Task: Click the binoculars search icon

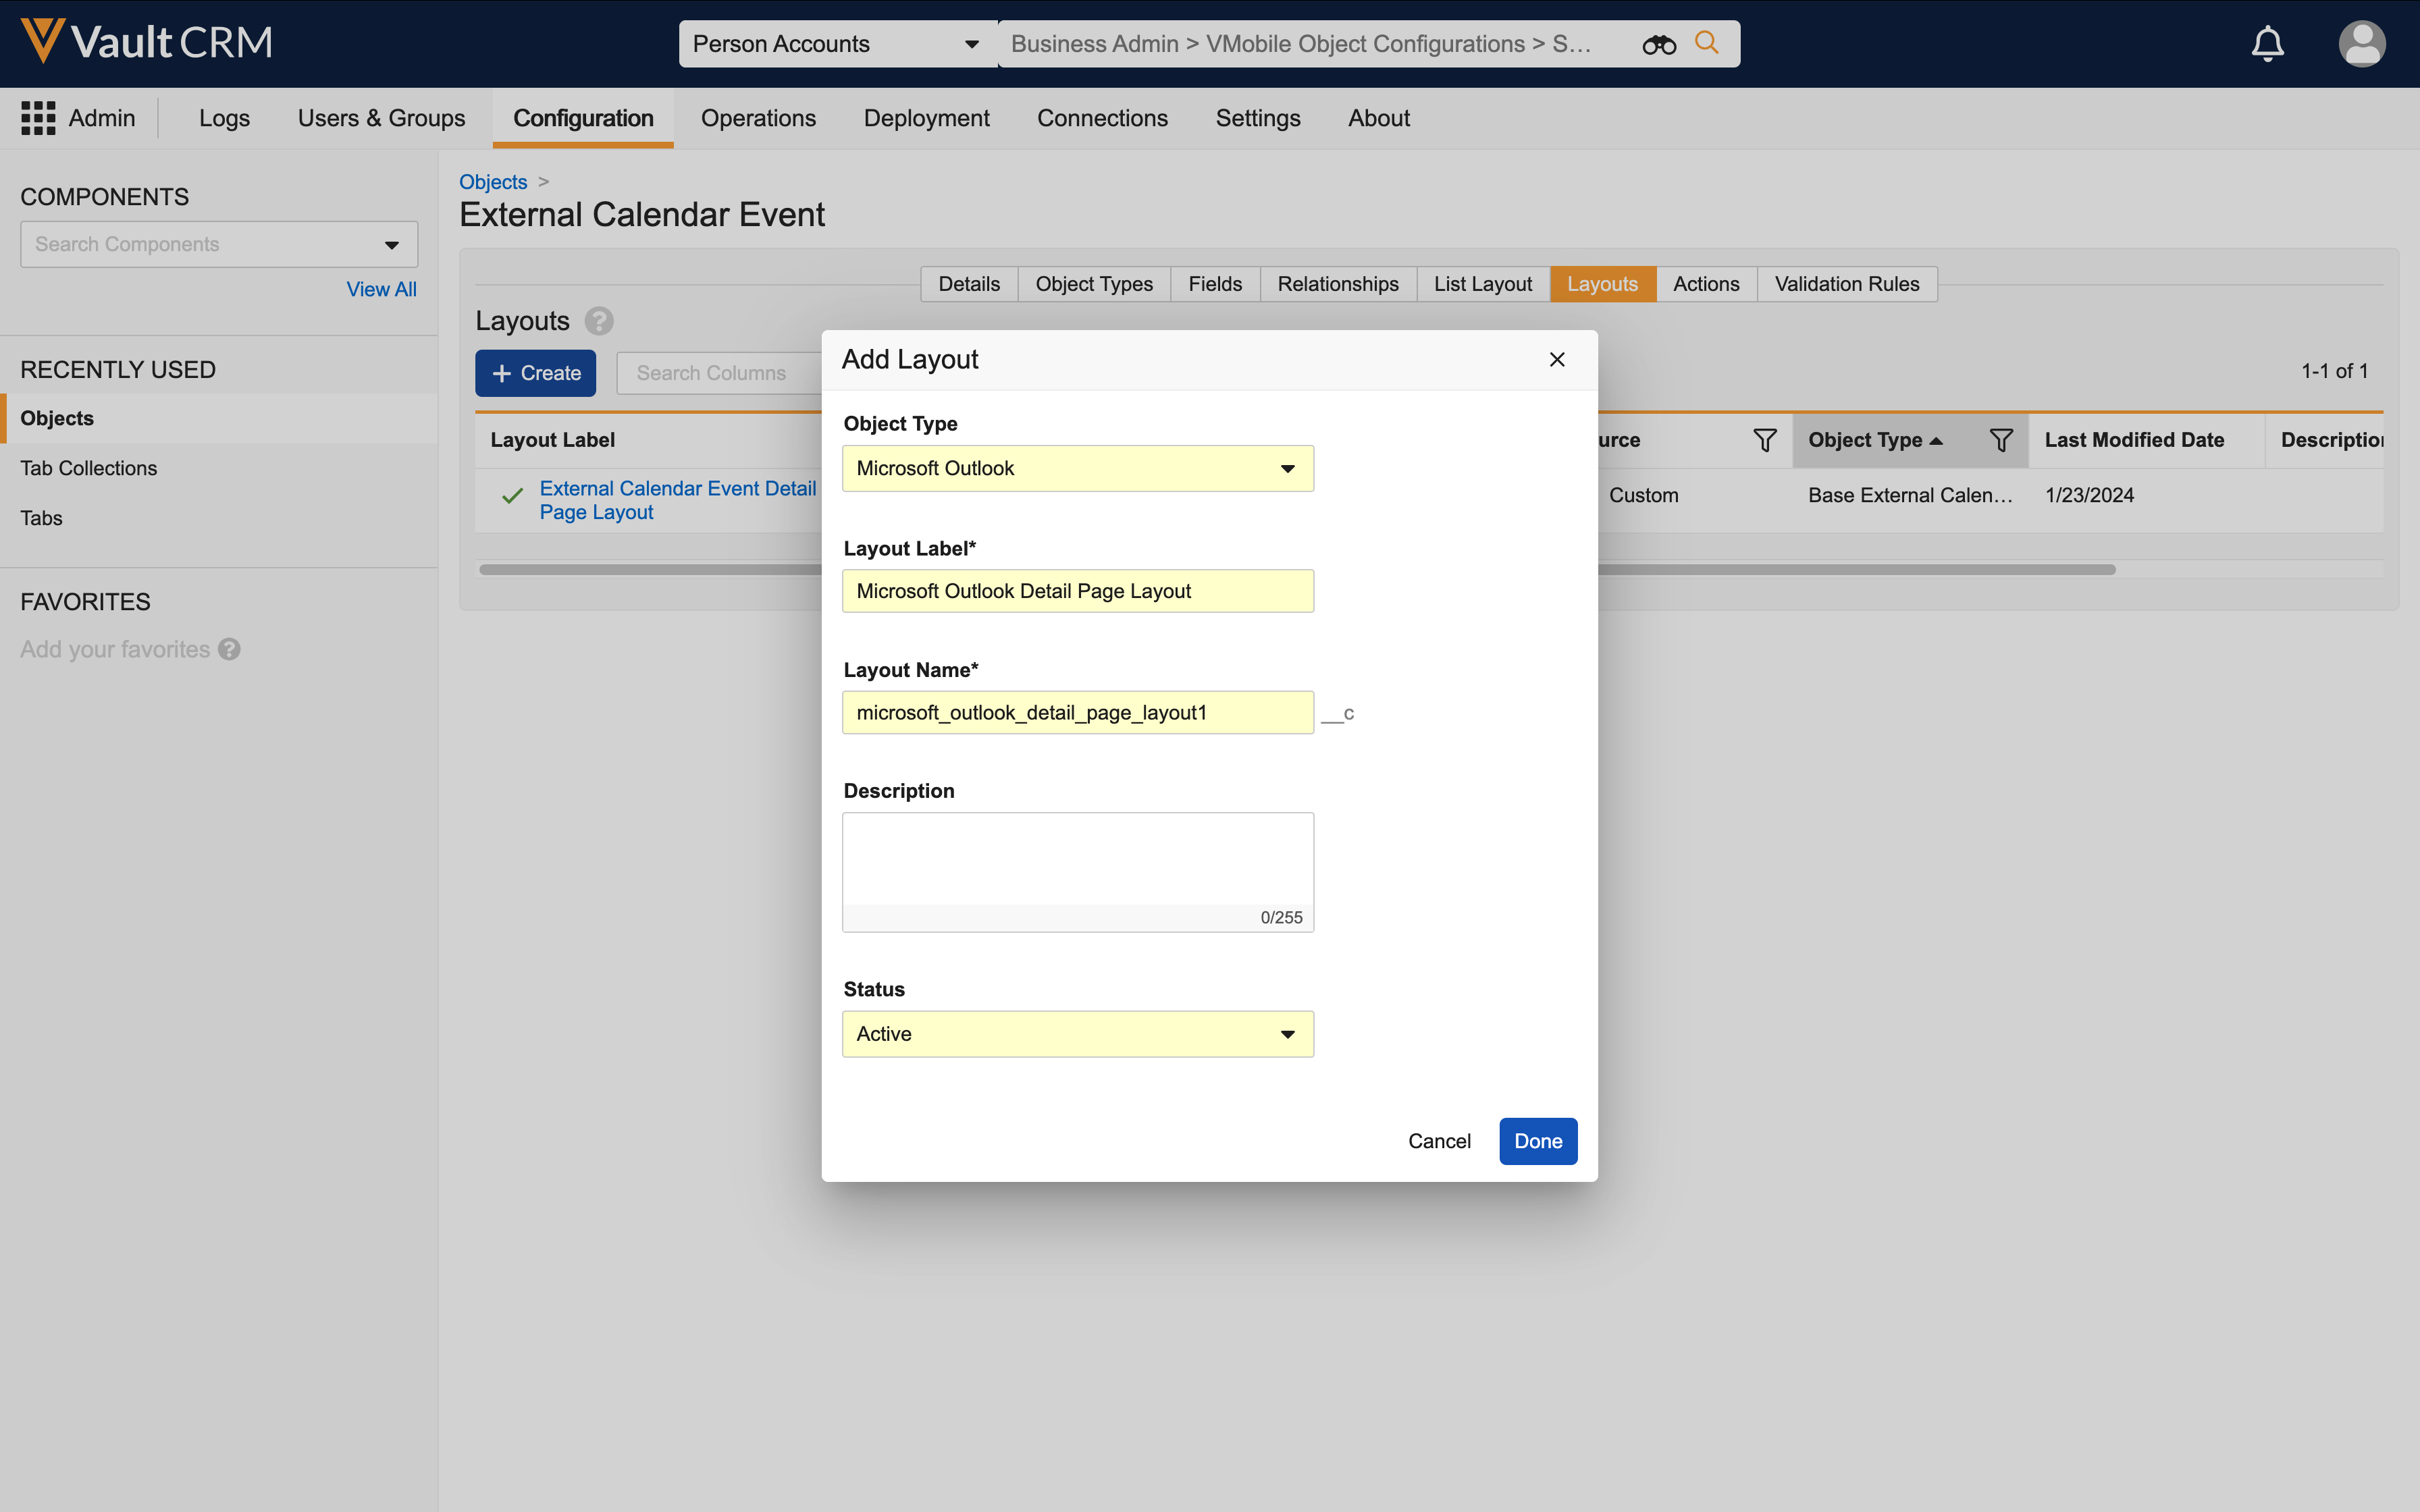Action: 1658,44
